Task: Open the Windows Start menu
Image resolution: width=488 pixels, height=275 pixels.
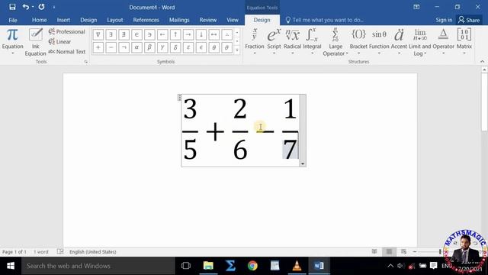Action: (x=11, y=266)
